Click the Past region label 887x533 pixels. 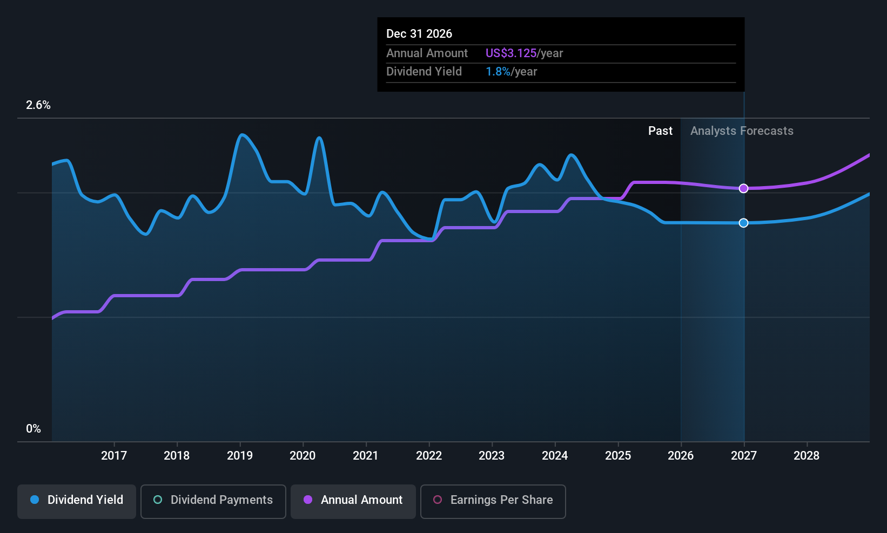click(660, 131)
